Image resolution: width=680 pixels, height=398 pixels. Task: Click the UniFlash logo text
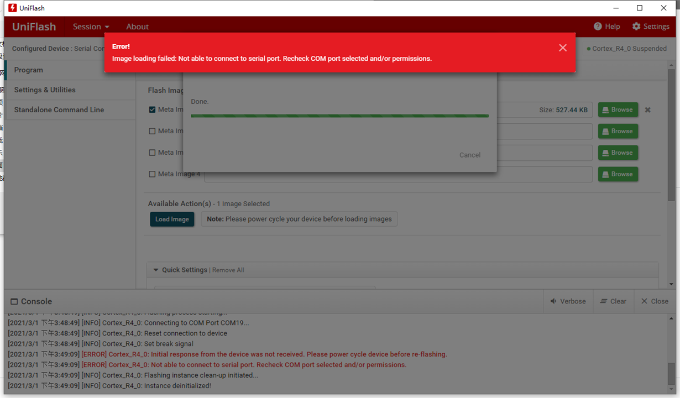coord(34,27)
